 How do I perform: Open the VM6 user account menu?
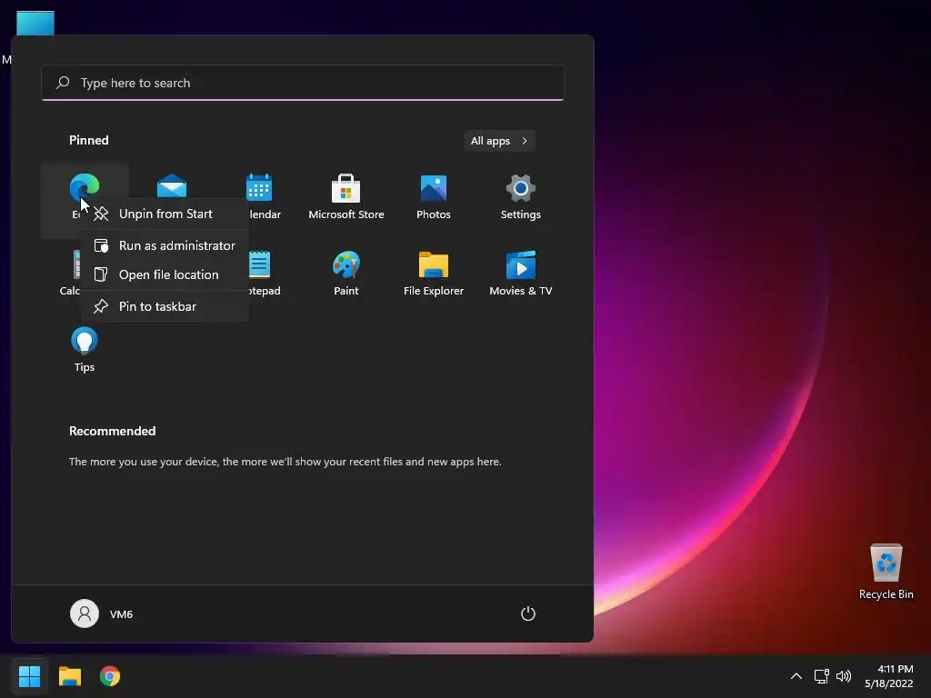point(102,613)
